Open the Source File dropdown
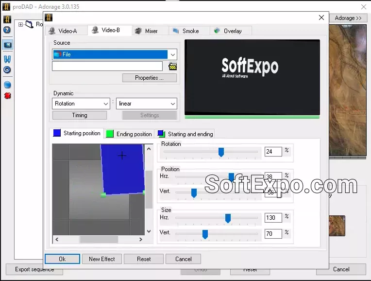The width and height of the screenshot is (371, 281). 173,54
